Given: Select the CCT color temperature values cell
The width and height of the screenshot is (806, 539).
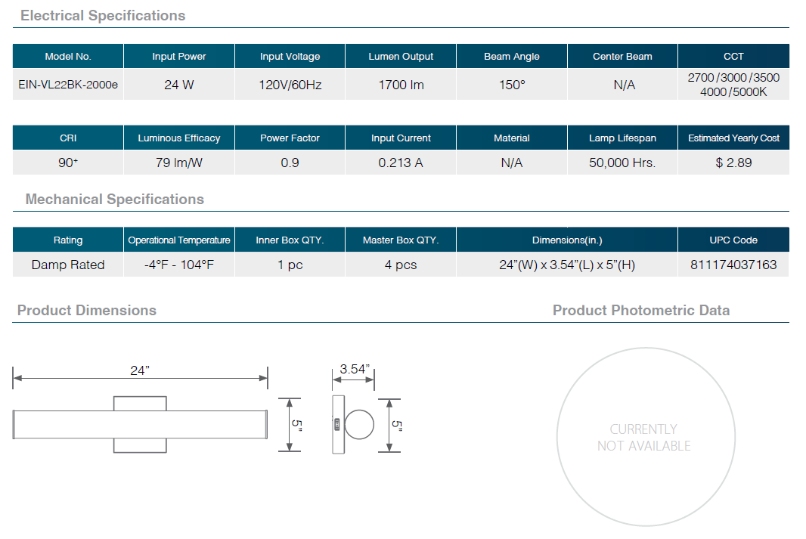Looking at the screenshot, I should point(733,85).
